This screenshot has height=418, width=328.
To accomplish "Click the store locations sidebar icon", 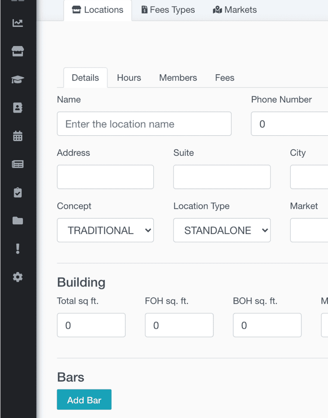I will point(18,51).
